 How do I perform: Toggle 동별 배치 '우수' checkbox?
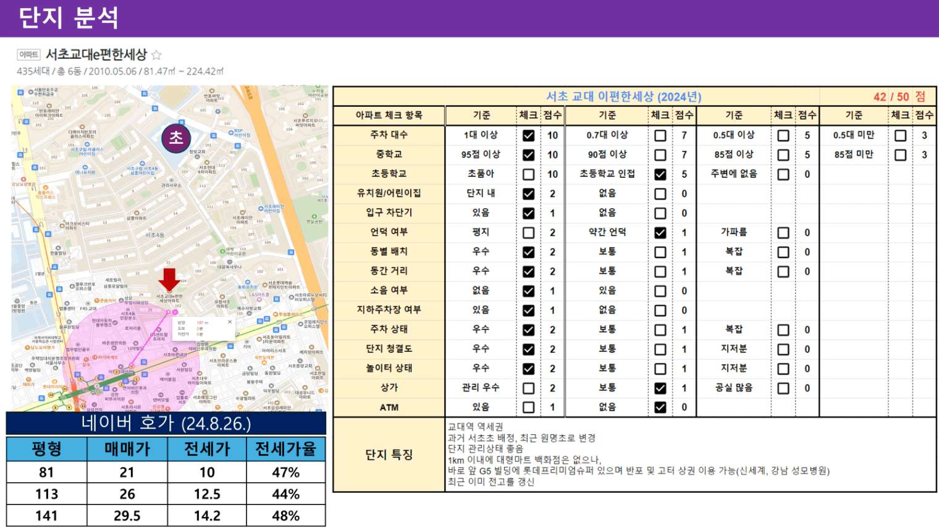point(528,252)
